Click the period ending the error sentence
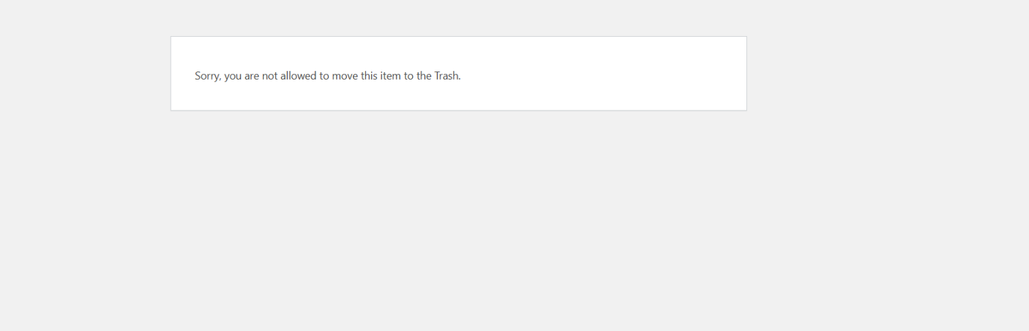The image size is (1029, 331). [x=460, y=79]
